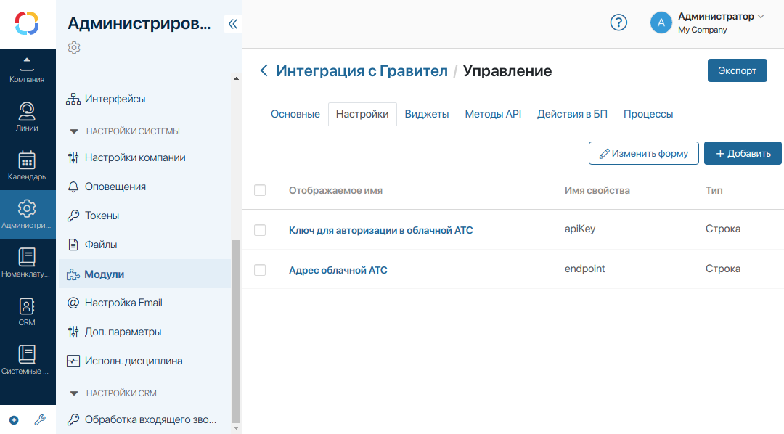Open Оповещения in the sidebar
The height and width of the screenshot is (434, 784).
click(115, 187)
